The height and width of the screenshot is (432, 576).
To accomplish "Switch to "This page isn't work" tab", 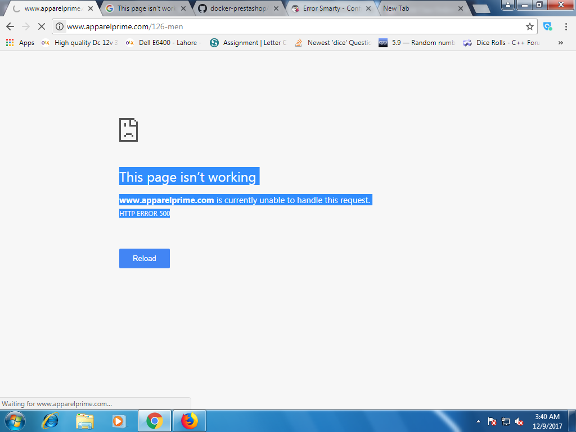I will (146, 8).
